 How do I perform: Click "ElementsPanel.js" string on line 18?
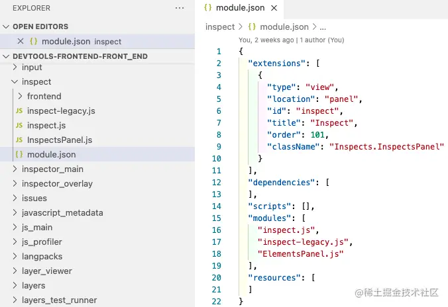(301, 254)
